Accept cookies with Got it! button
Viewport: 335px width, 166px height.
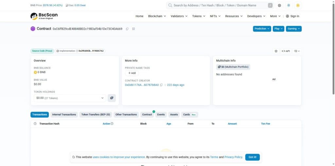pos(253,157)
